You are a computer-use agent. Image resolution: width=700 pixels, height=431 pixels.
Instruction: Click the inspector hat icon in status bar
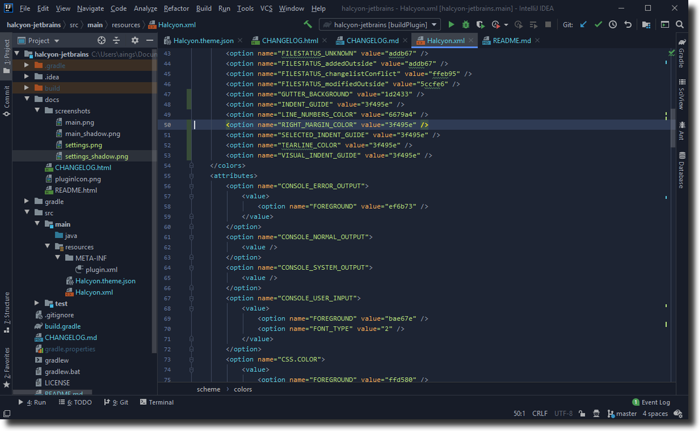(597, 413)
